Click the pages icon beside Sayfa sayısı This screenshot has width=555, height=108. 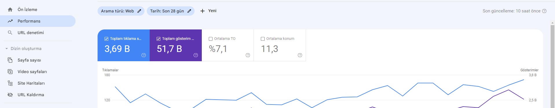coord(10,60)
